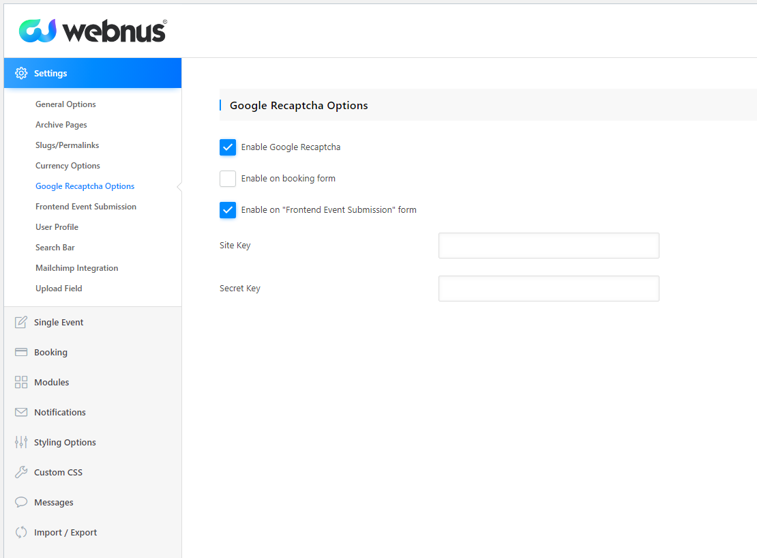Go to Archive Pages settings
The width and height of the screenshot is (757, 558).
click(61, 125)
